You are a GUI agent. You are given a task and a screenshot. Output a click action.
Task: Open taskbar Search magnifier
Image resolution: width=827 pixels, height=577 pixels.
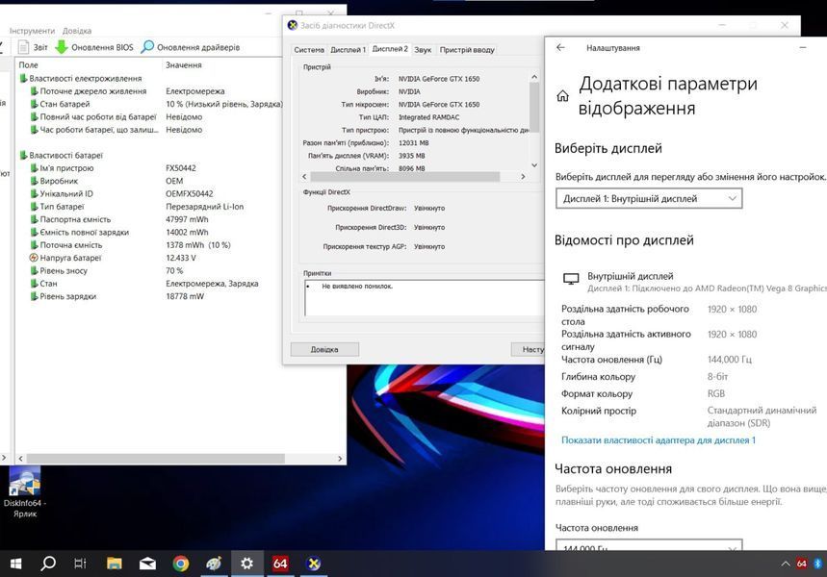[48, 564]
